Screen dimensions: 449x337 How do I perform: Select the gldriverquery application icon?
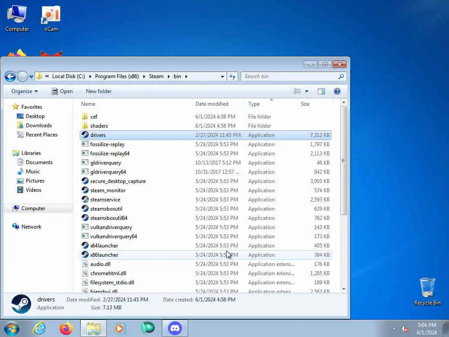(85, 162)
